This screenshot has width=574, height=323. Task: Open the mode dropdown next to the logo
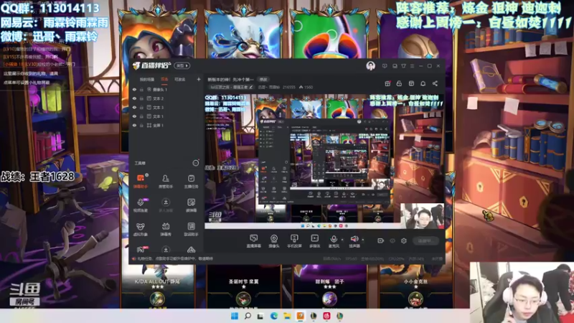point(182,65)
